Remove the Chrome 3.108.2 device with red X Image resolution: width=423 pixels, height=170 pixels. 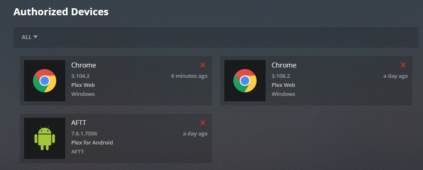point(403,65)
